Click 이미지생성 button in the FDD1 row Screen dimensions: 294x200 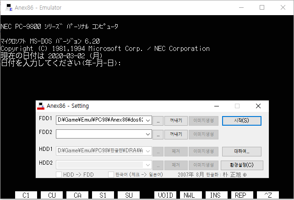pos(203,121)
